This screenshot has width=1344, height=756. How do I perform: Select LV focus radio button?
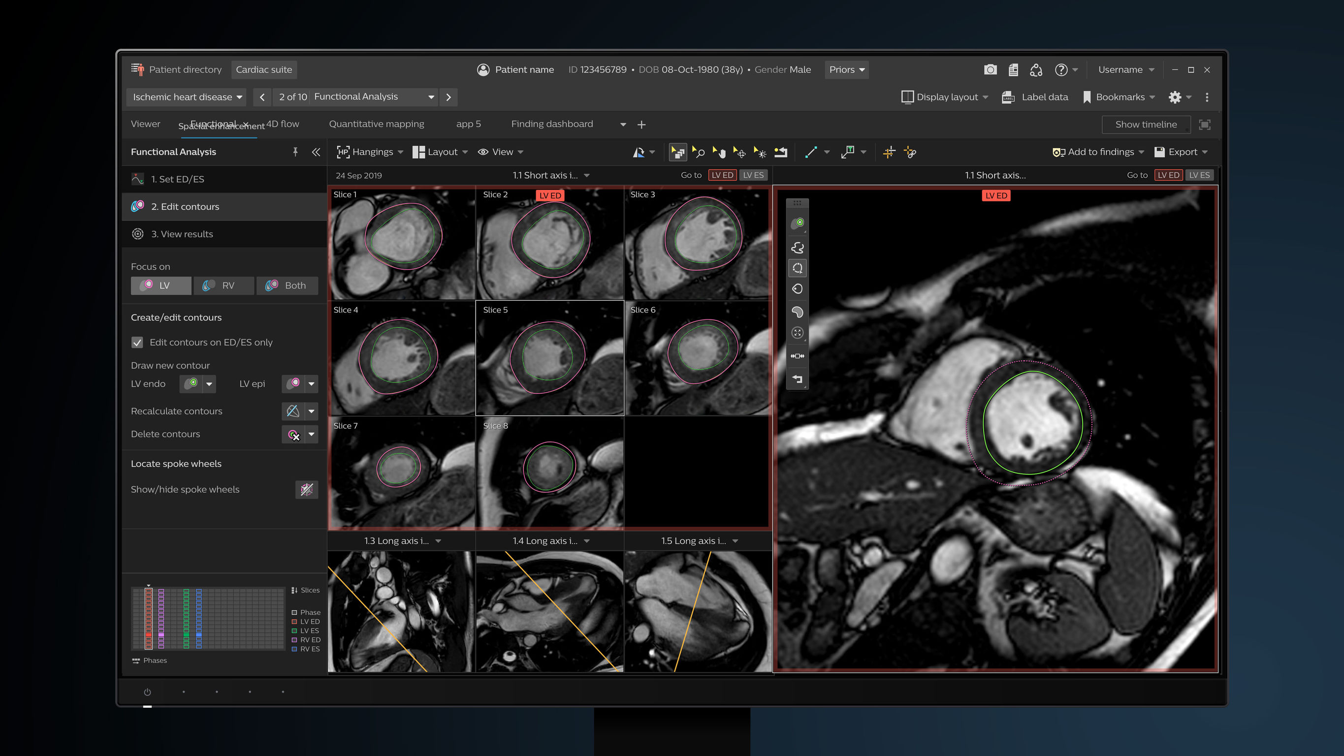[x=160, y=285]
